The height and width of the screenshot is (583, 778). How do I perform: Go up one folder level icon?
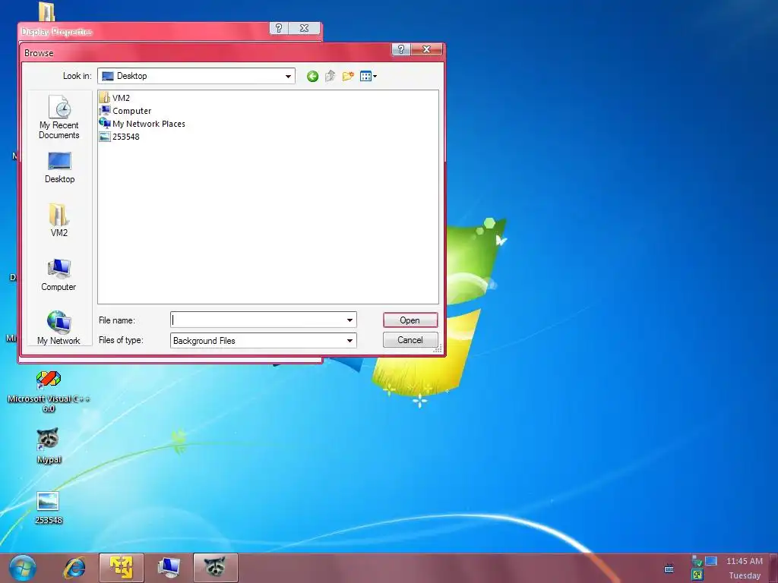point(330,76)
